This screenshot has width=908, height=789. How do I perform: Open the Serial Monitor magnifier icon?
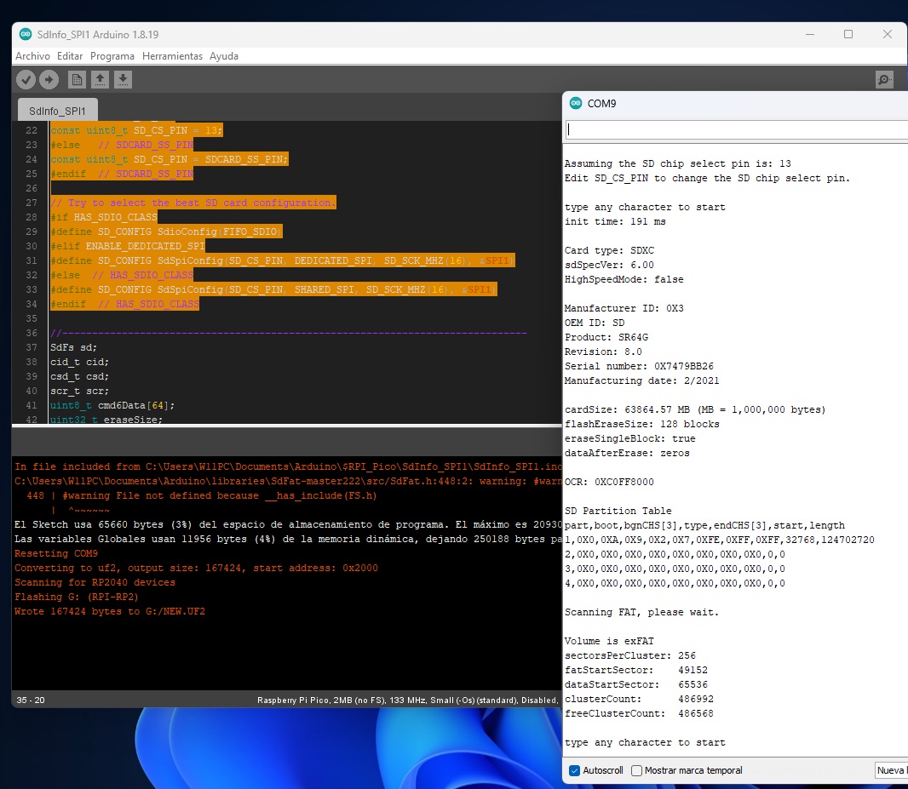pyautogui.click(x=884, y=79)
